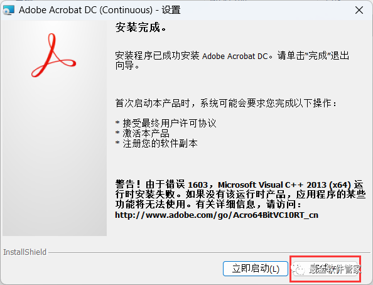The height and width of the screenshot is (285, 373).
Task: Close the Adobe Acrobat DC setup window
Action: pos(359,10)
